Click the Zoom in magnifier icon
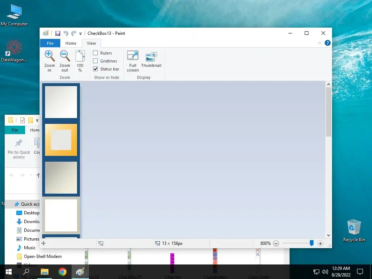 [49, 56]
